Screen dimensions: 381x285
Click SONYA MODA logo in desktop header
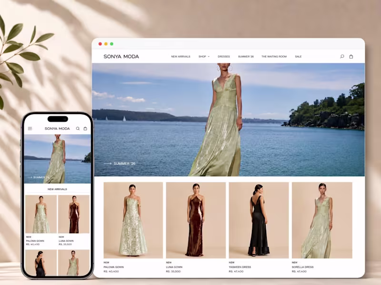[x=121, y=57]
